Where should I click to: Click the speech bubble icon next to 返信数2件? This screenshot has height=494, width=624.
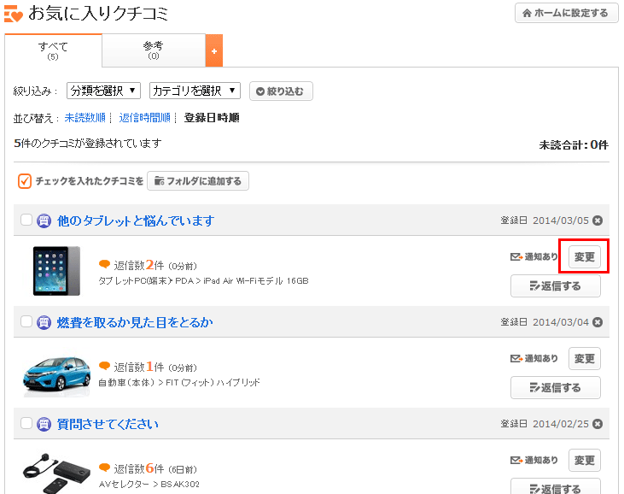(x=104, y=264)
